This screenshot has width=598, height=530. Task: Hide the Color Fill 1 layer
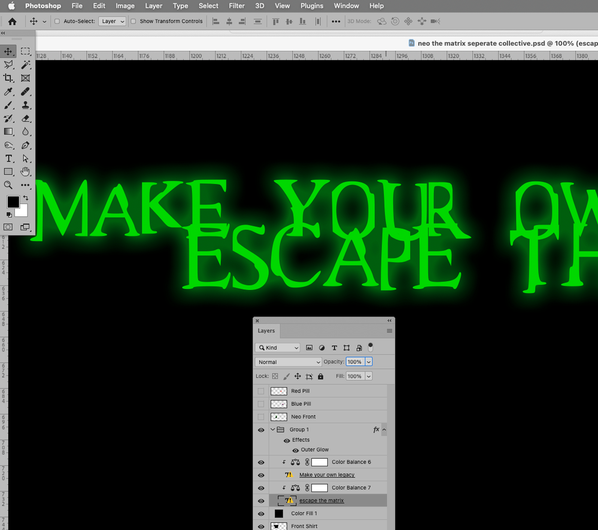coord(260,513)
